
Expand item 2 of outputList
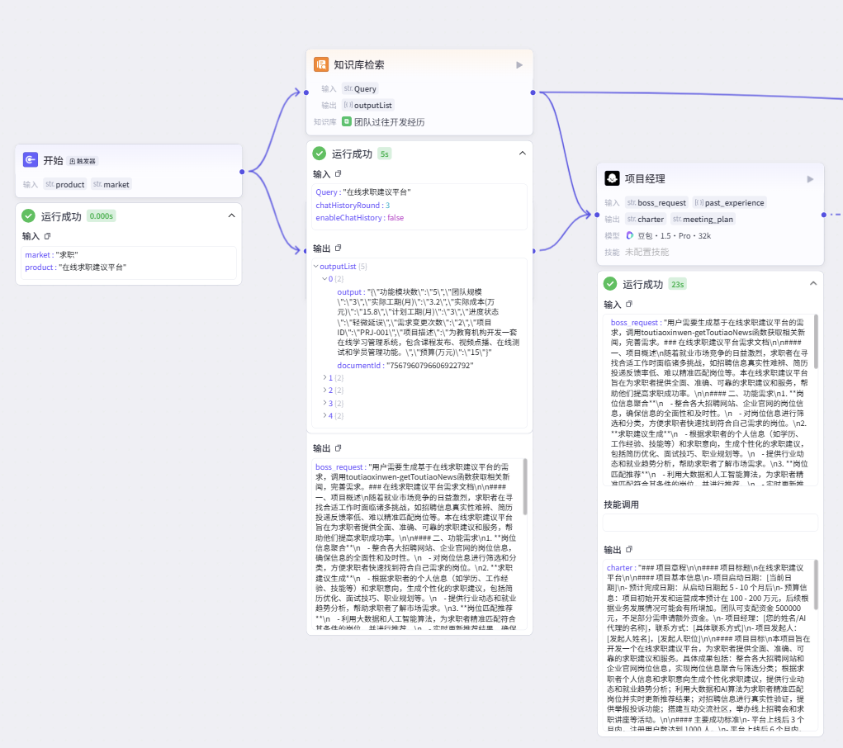(324, 390)
